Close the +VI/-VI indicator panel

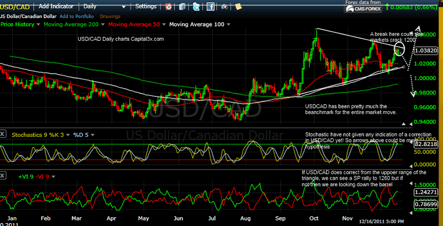coord(3,175)
